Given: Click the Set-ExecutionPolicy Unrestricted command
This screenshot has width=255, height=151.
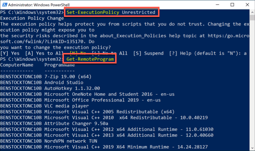Looking at the screenshot, I should click(x=111, y=12).
